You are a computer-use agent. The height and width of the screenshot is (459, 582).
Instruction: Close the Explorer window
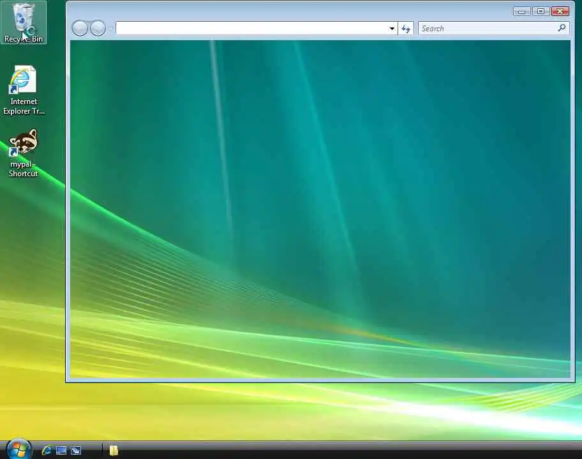click(x=560, y=11)
